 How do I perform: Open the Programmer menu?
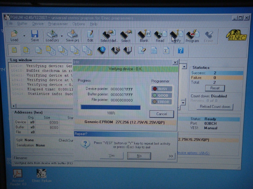(x=58, y=24)
